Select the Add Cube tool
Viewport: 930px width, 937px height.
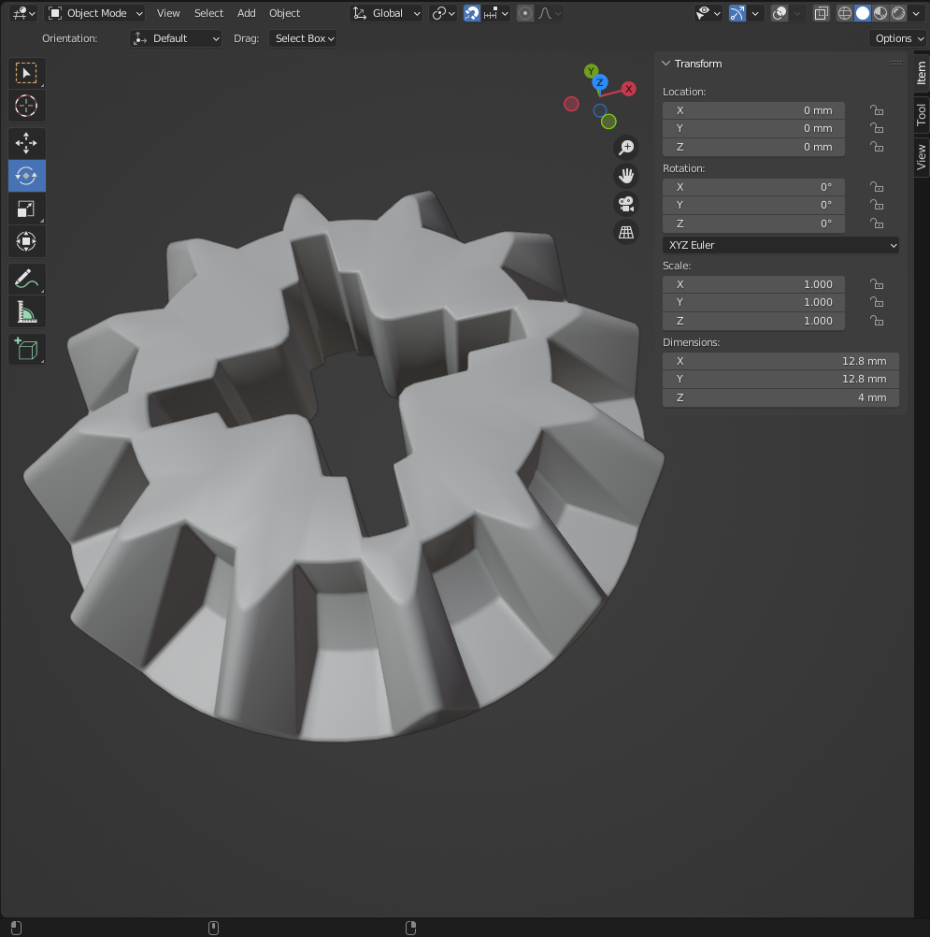click(x=26, y=349)
